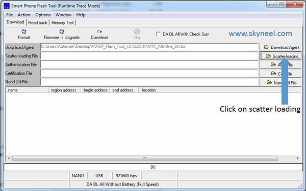This screenshot has width=306, height=191.
Task: Open the Options menu
Action: click(43, 15)
